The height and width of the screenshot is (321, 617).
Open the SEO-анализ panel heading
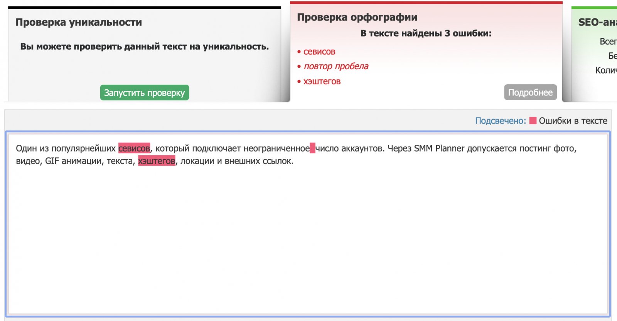pos(597,22)
